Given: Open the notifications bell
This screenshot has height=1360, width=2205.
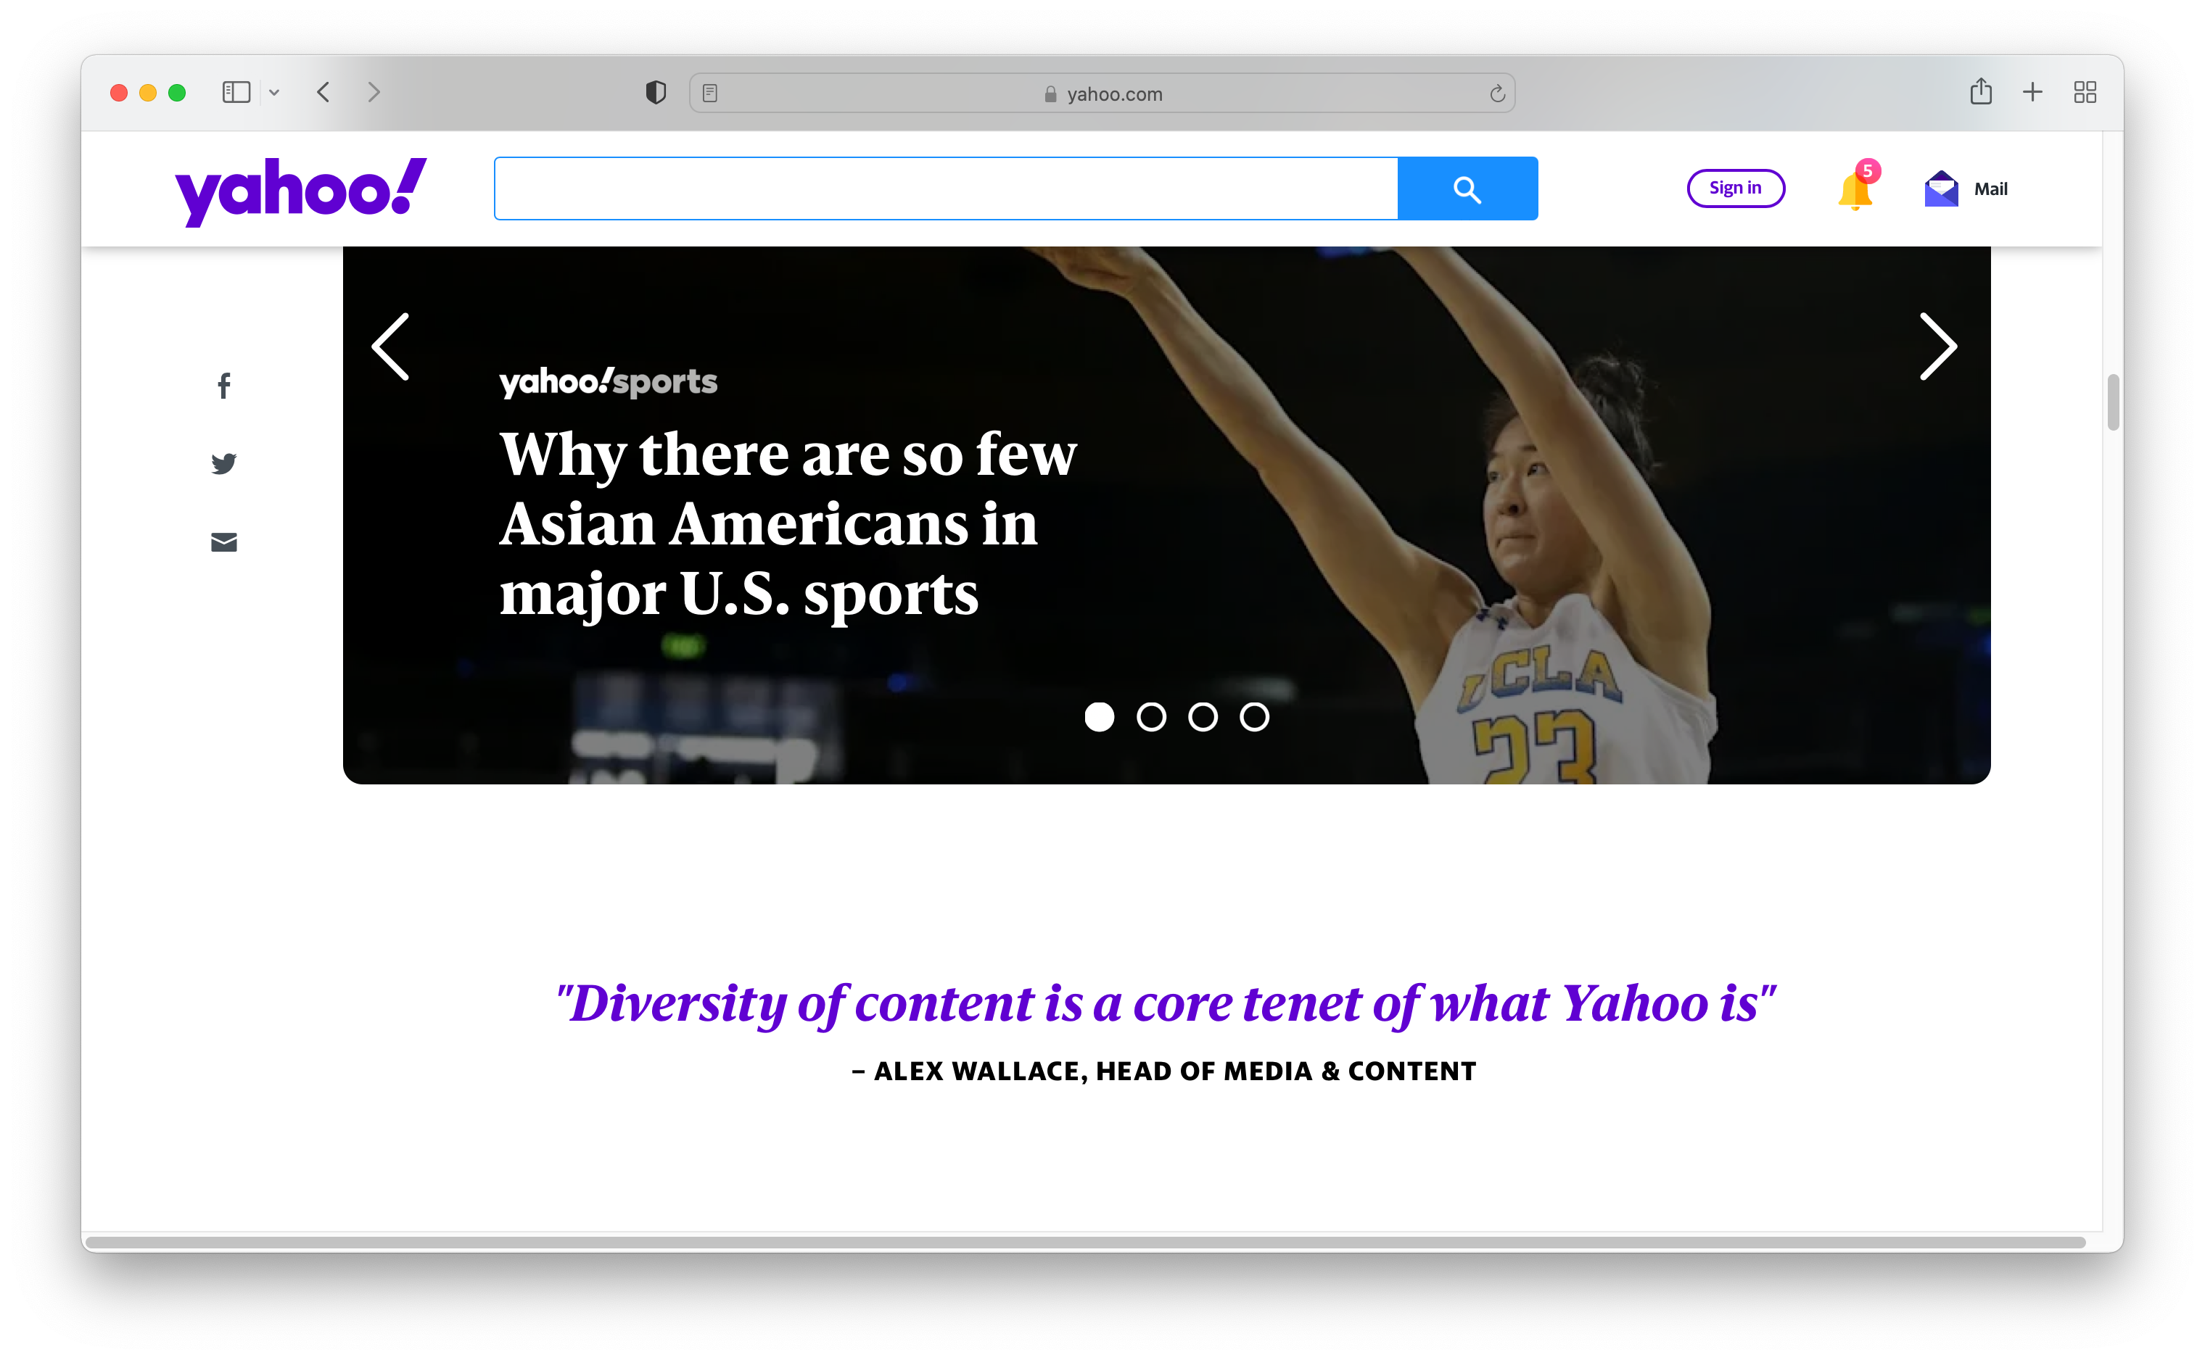Looking at the screenshot, I should coord(1855,190).
